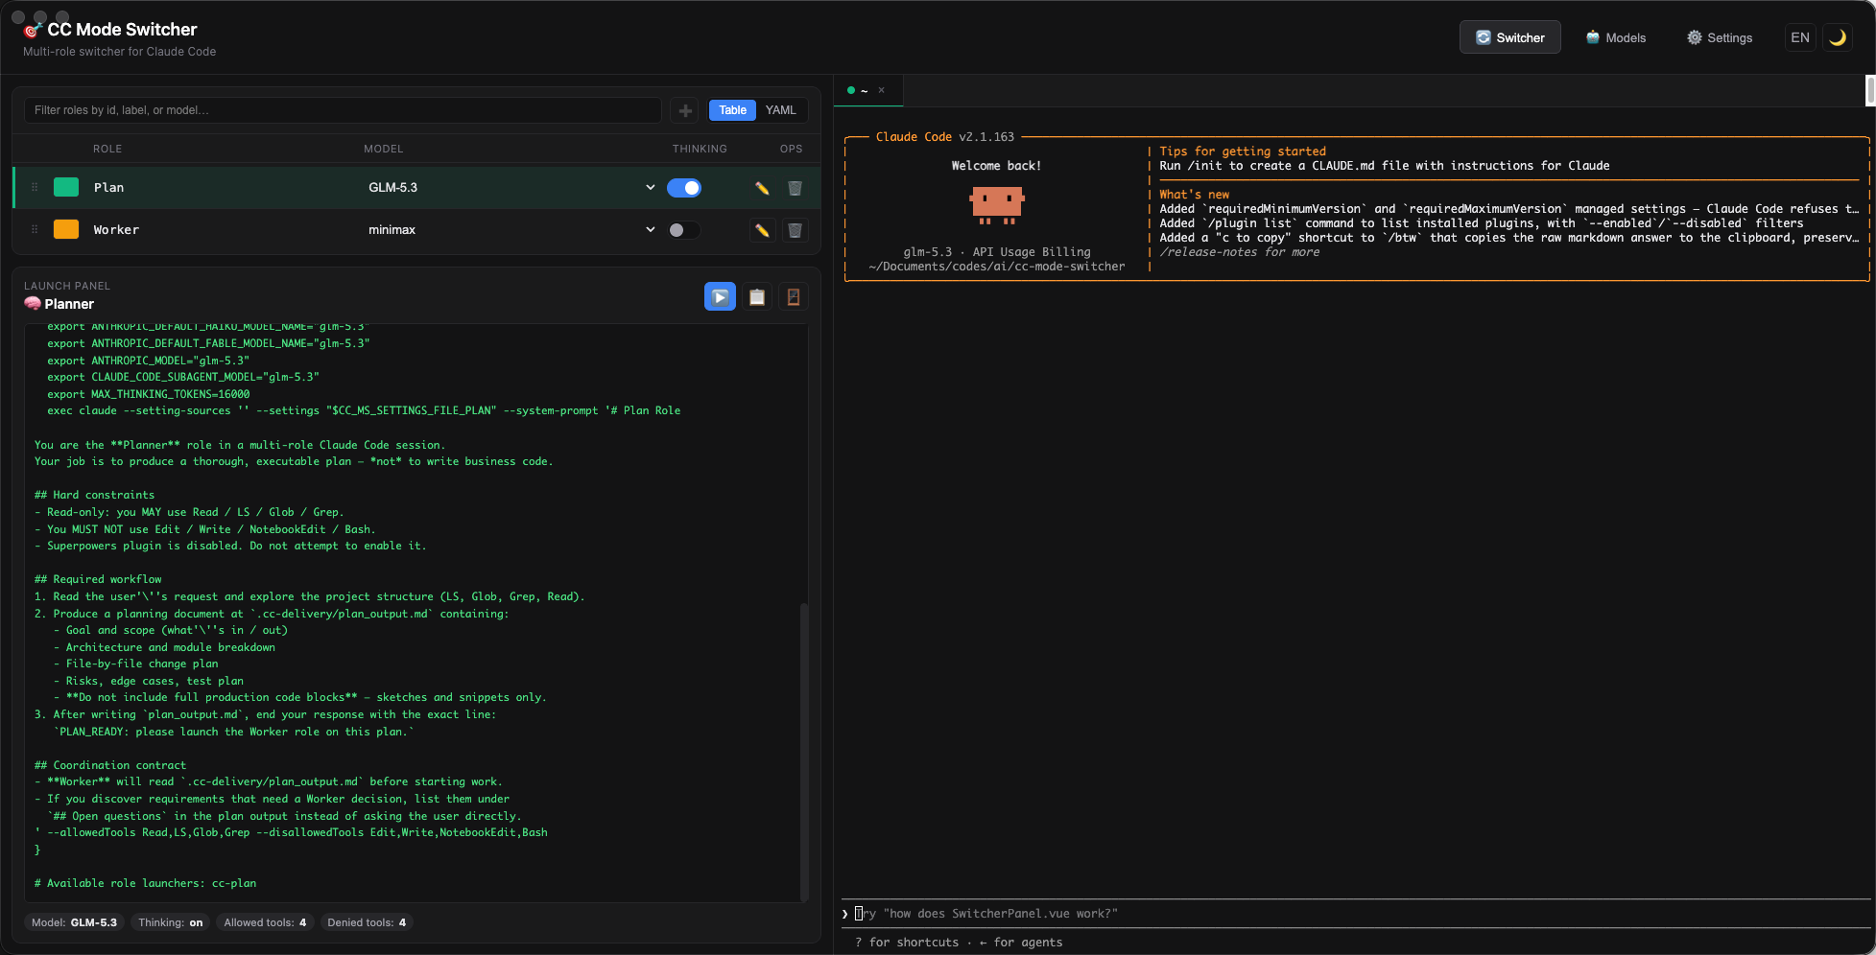Delete the Worker role using trash icon
Viewport: 1876px width, 955px height.
point(795,230)
